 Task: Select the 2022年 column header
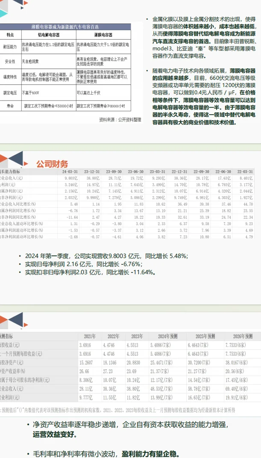[114, 336]
